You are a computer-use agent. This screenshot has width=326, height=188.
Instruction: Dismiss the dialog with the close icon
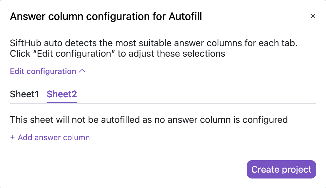pos(313,16)
